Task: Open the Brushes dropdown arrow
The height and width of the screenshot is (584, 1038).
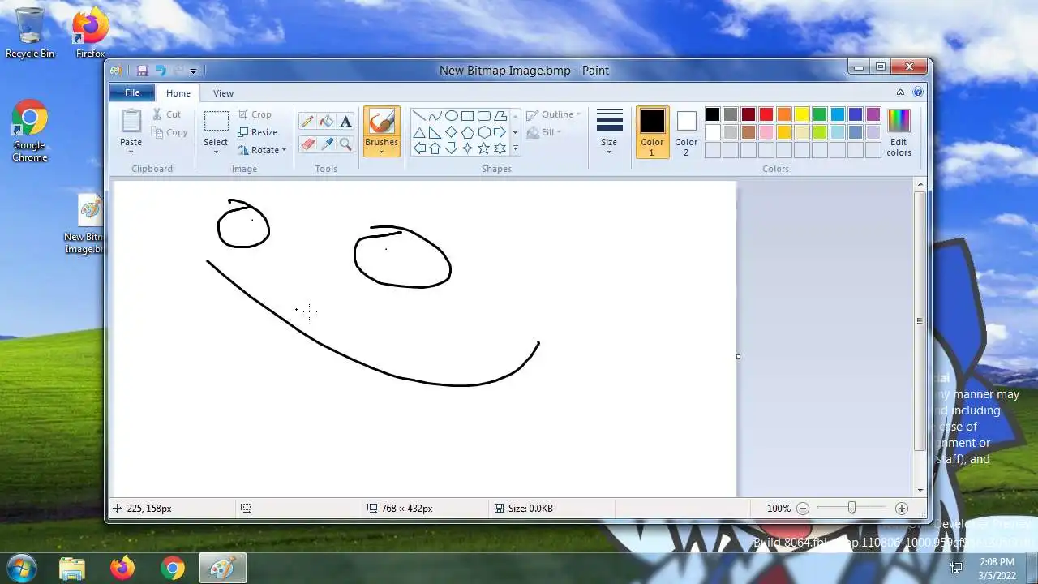Action: 381,152
